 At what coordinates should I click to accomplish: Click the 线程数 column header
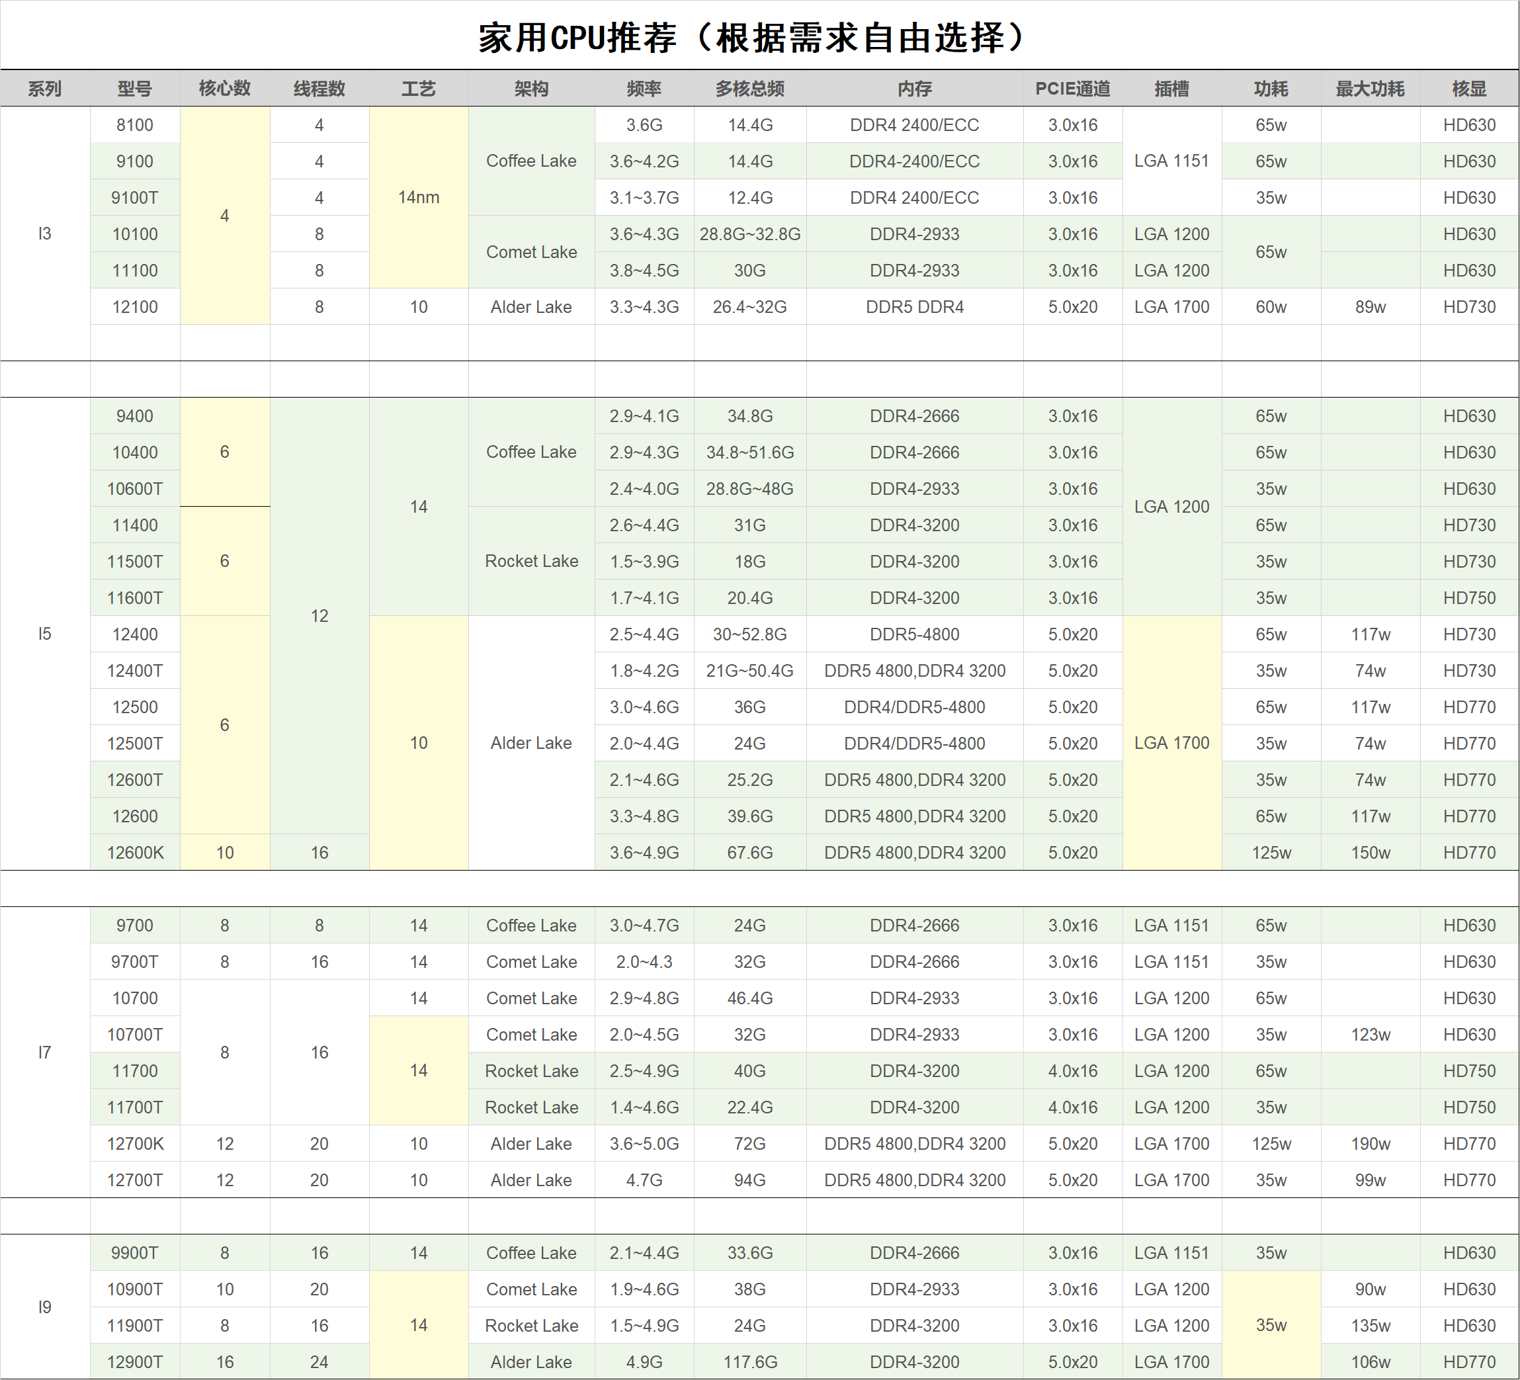(x=319, y=88)
